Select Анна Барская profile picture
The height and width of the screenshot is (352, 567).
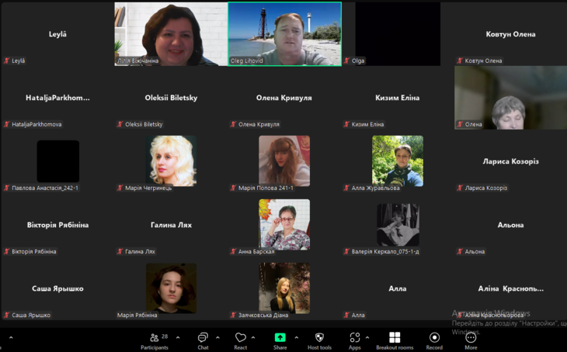[284, 224]
